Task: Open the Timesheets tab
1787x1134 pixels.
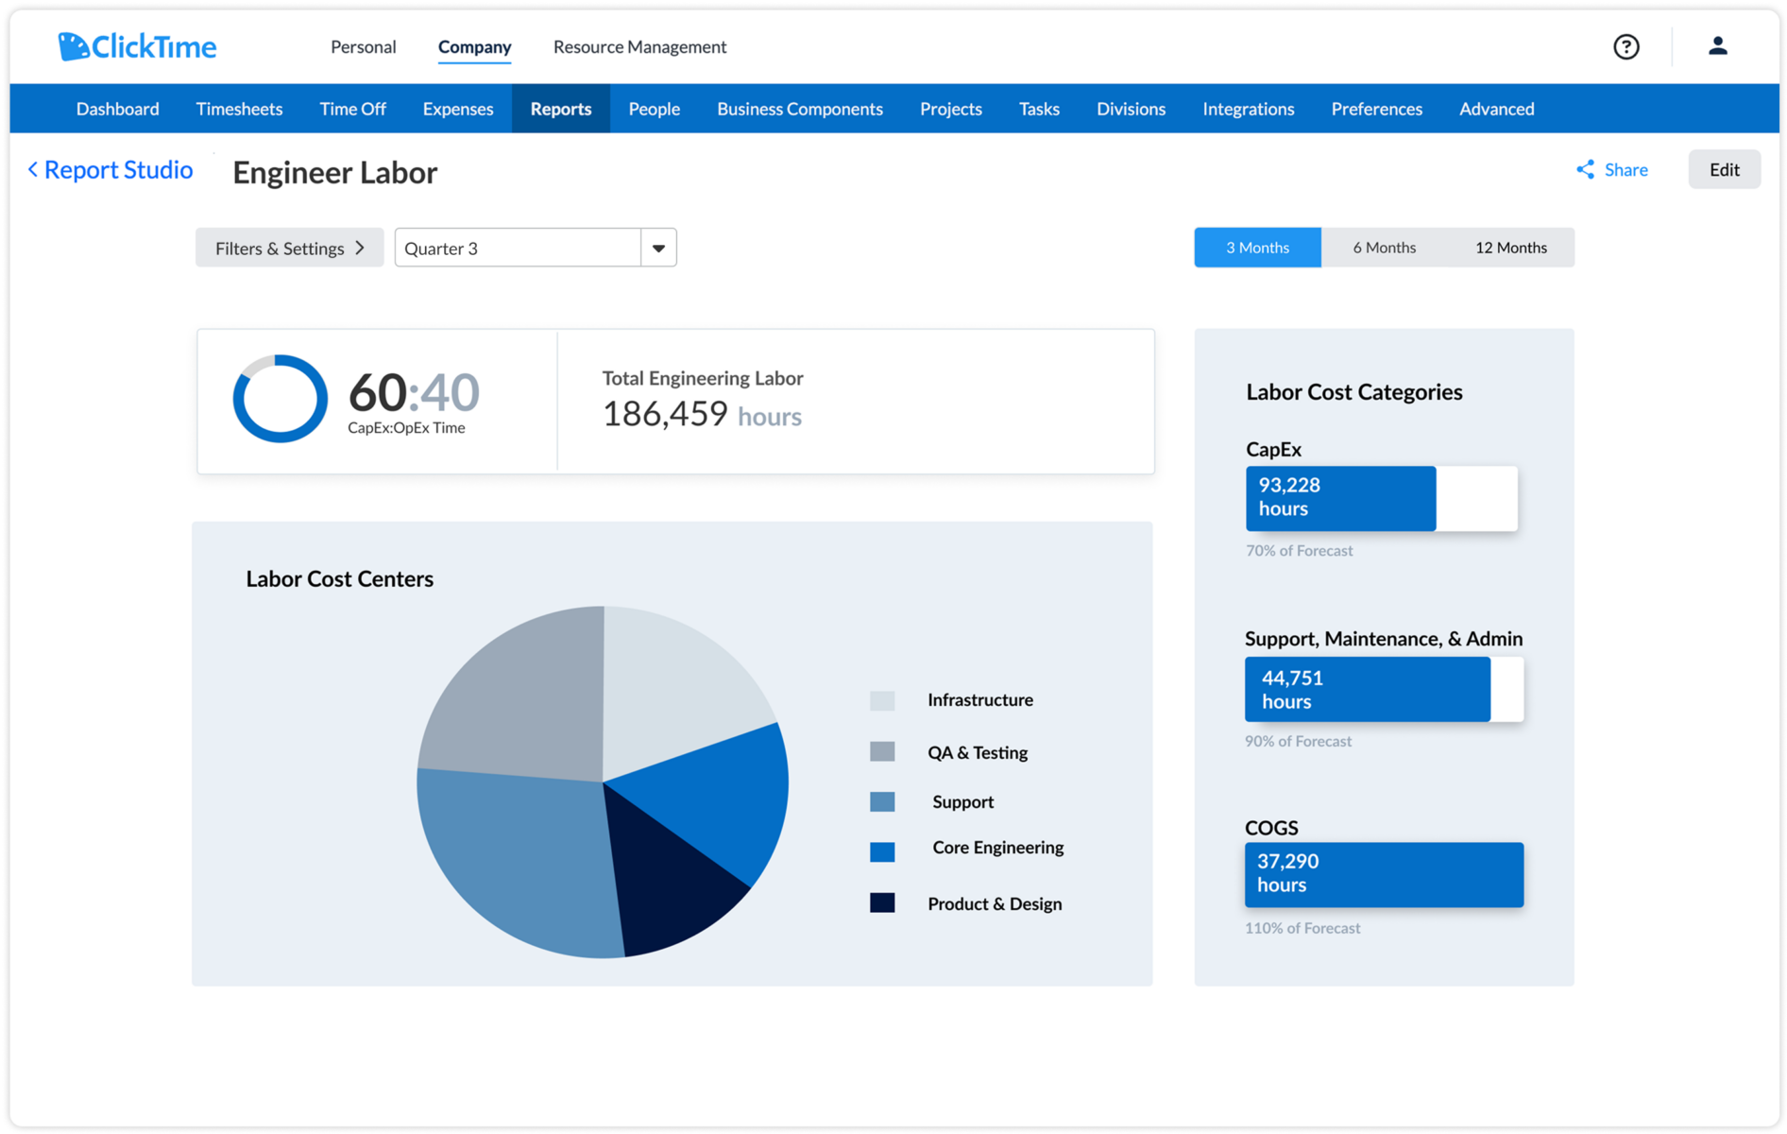Action: (239, 110)
